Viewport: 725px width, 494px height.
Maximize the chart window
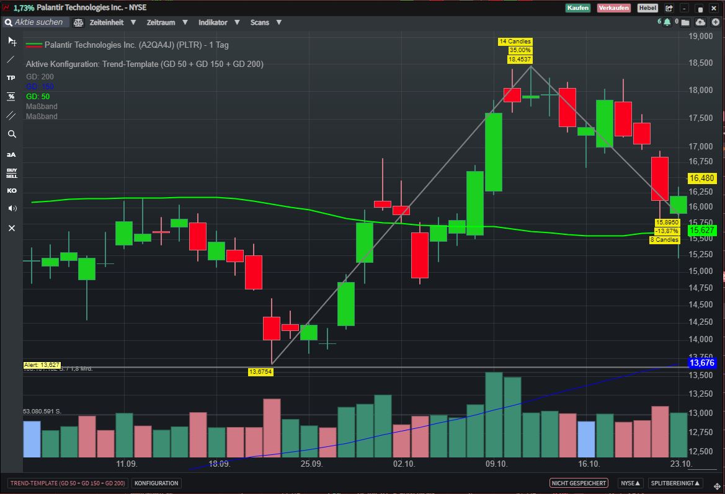pyautogui.click(x=700, y=8)
